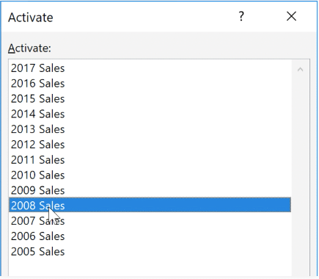Select the 2005 Sales entry
The width and height of the screenshot is (319, 279).
pos(150,252)
